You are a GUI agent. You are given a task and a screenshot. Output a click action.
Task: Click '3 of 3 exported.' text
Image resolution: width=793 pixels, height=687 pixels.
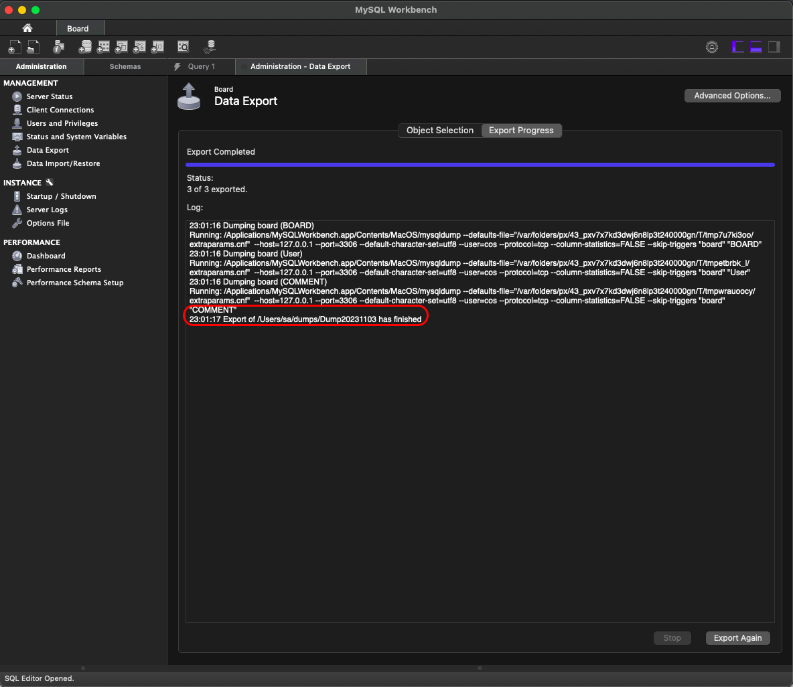click(217, 189)
